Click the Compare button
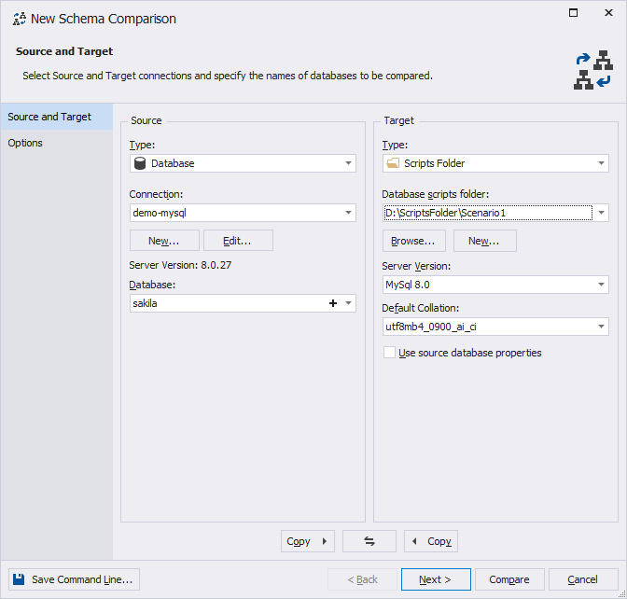The image size is (627, 599). [509, 579]
